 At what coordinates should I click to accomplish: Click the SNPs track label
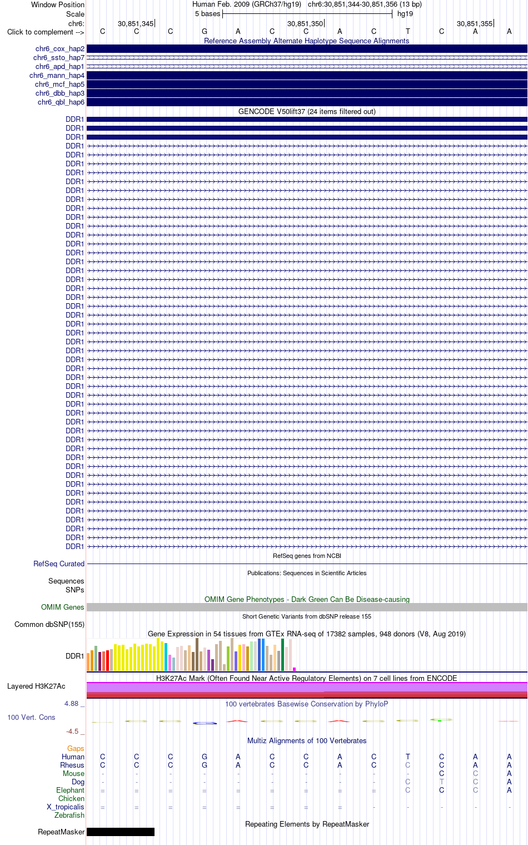(x=75, y=590)
